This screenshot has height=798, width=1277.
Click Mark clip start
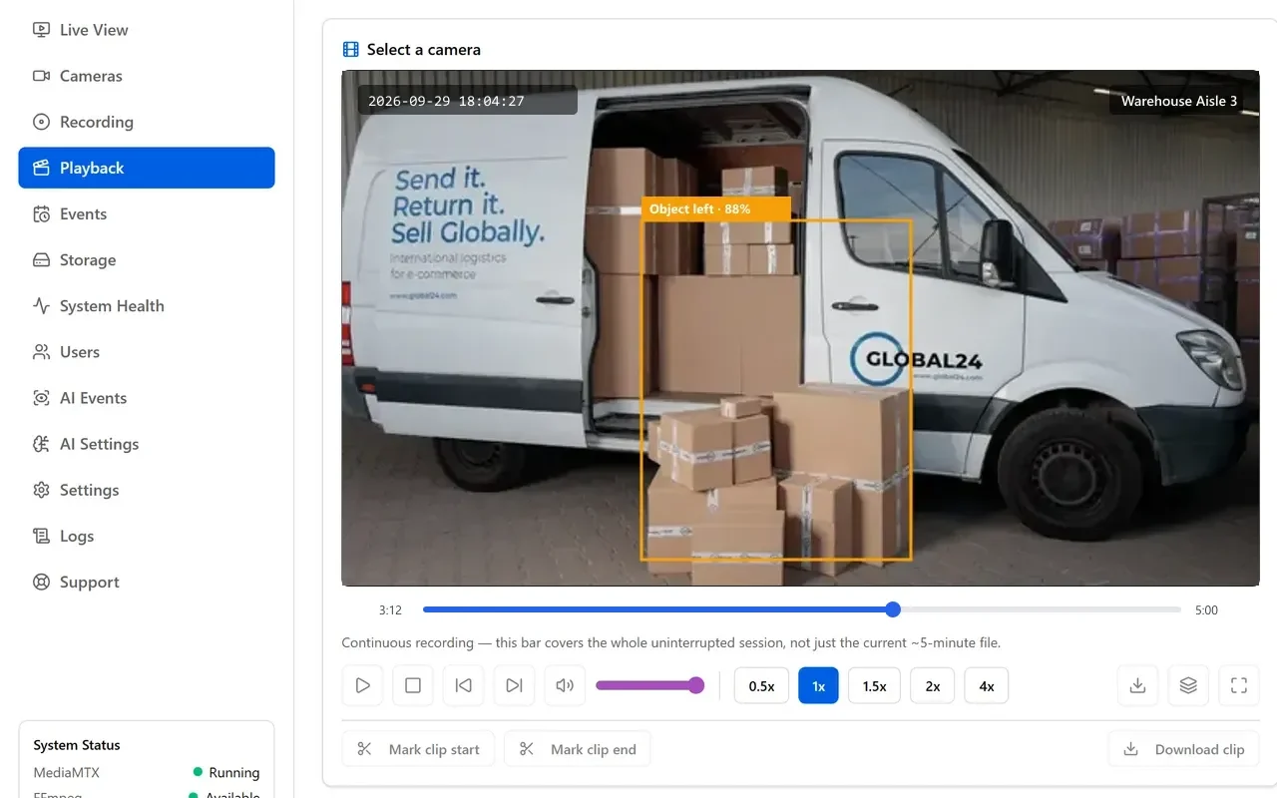[418, 749]
